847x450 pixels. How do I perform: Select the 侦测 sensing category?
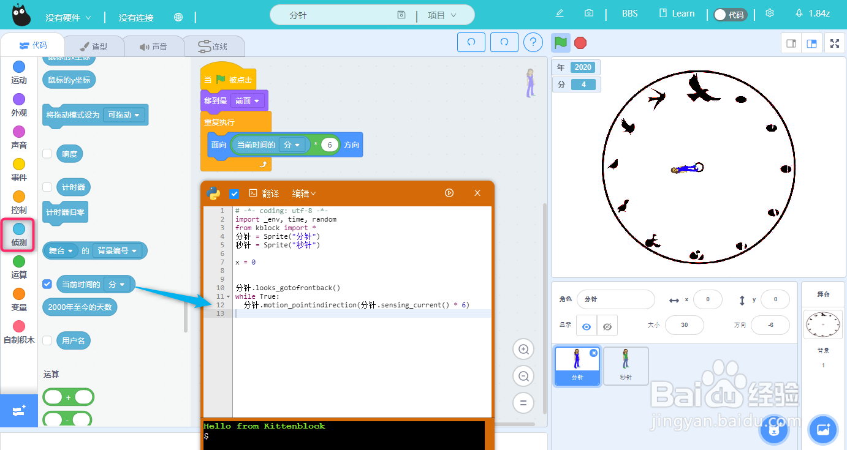click(x=19, y=234)
